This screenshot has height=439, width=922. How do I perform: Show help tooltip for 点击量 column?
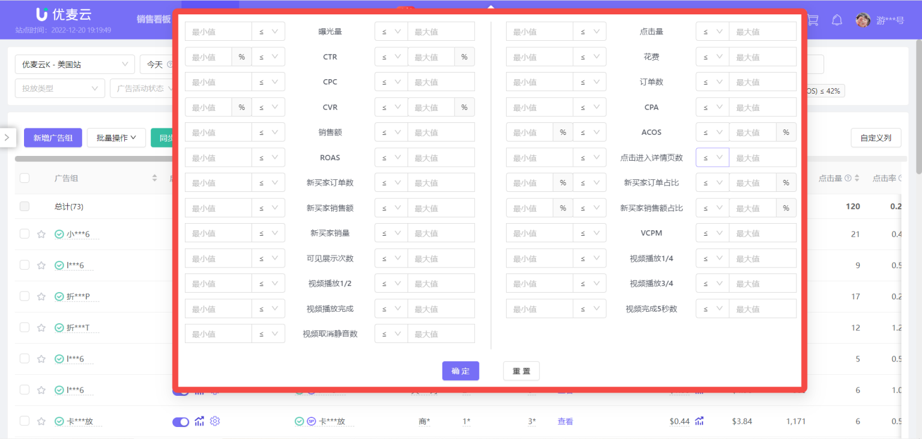[x=848, y=178]
